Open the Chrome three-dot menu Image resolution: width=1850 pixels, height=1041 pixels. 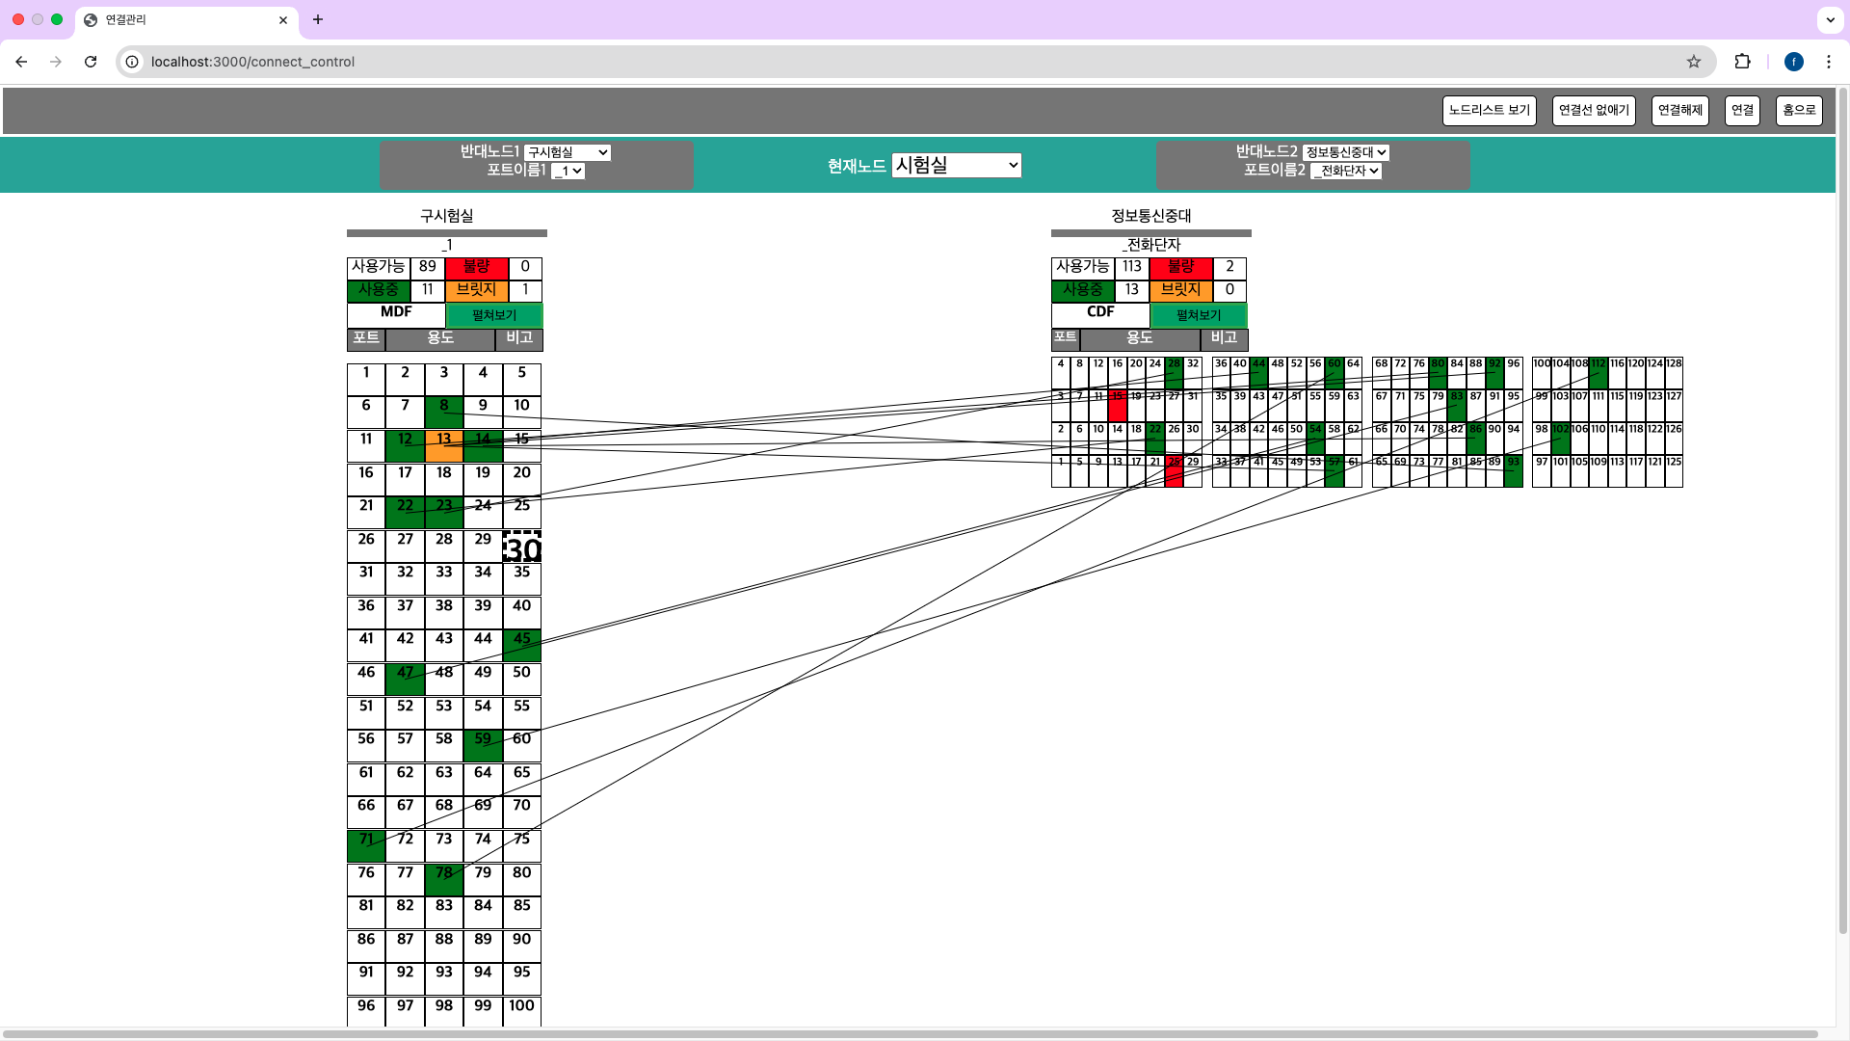[1829, 62]
